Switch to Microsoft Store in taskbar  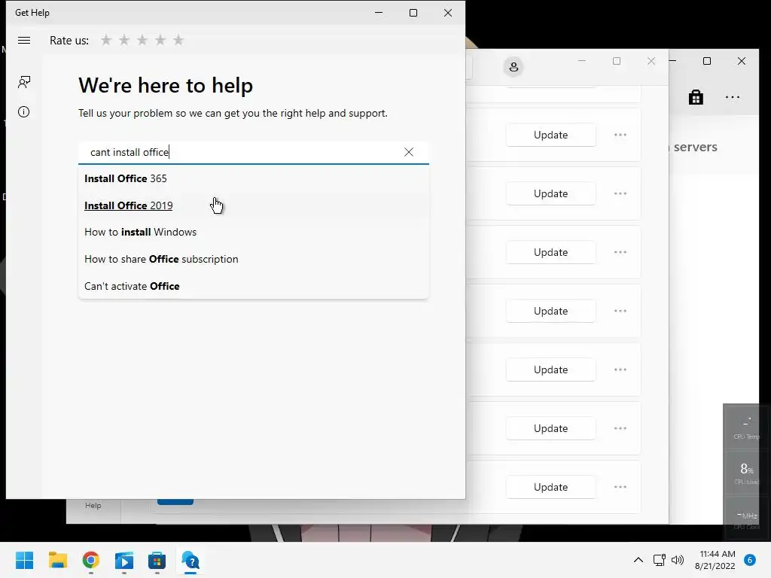pos(157,560)
